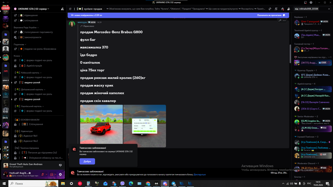The image size is (333, 187).
Task: Open wenzyyu's avatar in the chat
Action: 72,24
